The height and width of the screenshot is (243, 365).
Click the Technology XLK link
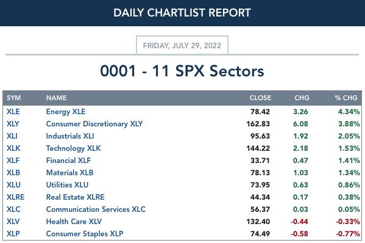(73, 148)
